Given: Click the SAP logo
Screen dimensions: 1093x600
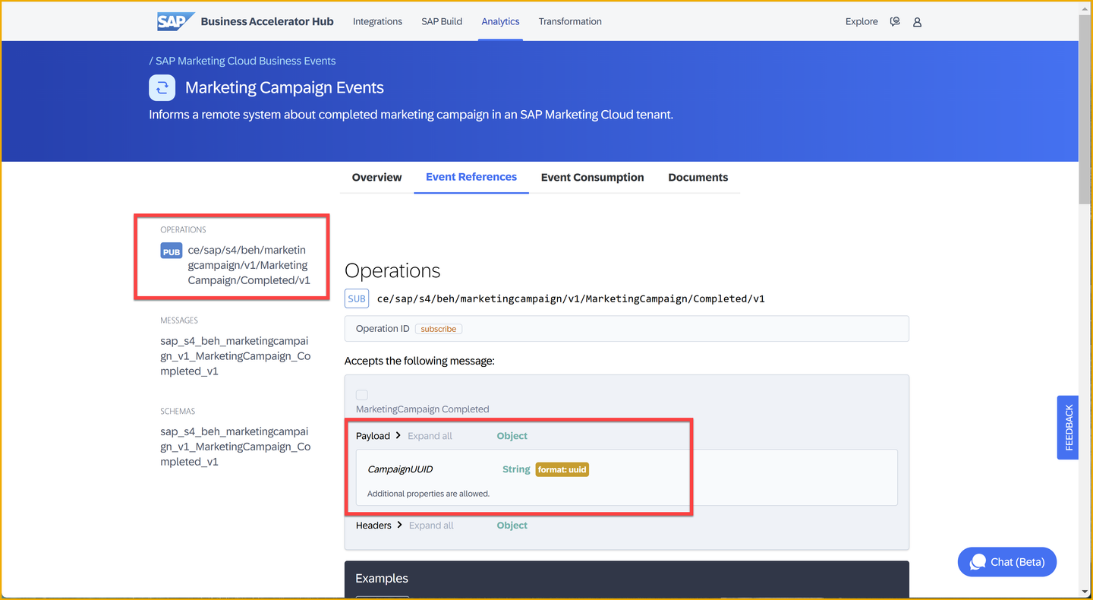Looking at the screenshot, I should 175,21.
